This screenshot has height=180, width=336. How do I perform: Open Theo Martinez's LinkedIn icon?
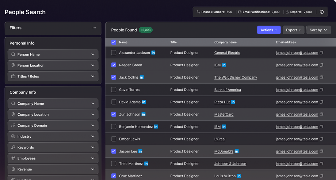pyautogui.click(x=146, y=164)
